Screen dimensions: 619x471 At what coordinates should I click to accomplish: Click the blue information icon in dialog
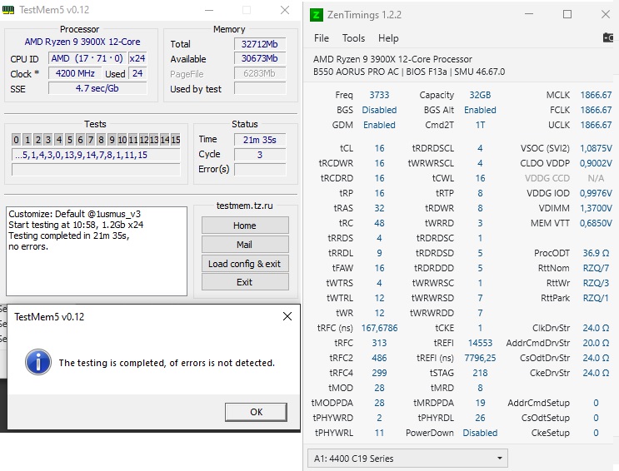tap(37, 362)
